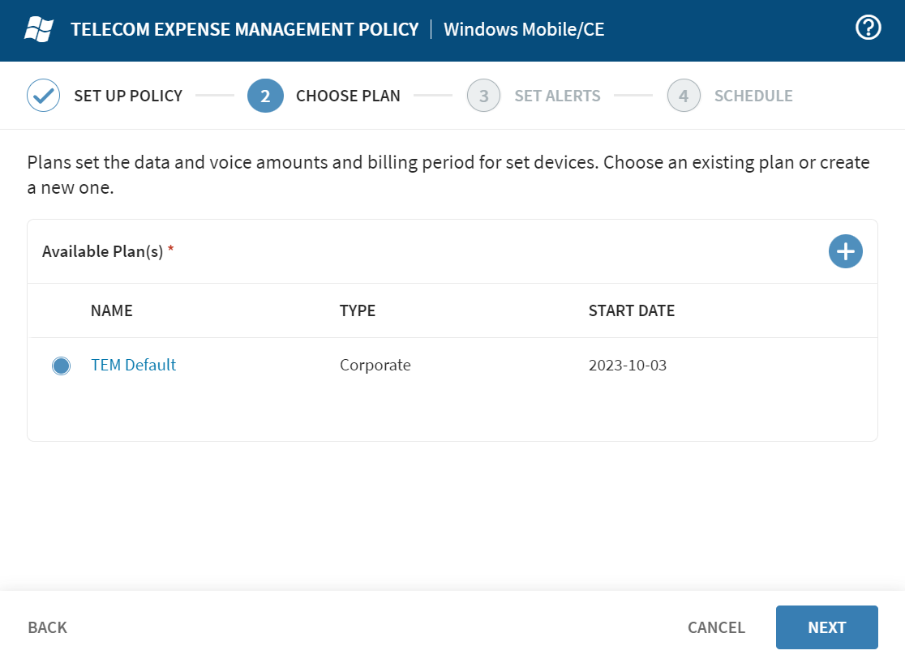Go to SET UP POLICY step label

[128, 96]
